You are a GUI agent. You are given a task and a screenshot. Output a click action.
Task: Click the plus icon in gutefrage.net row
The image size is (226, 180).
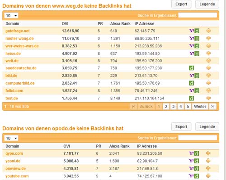click(208, 31)
